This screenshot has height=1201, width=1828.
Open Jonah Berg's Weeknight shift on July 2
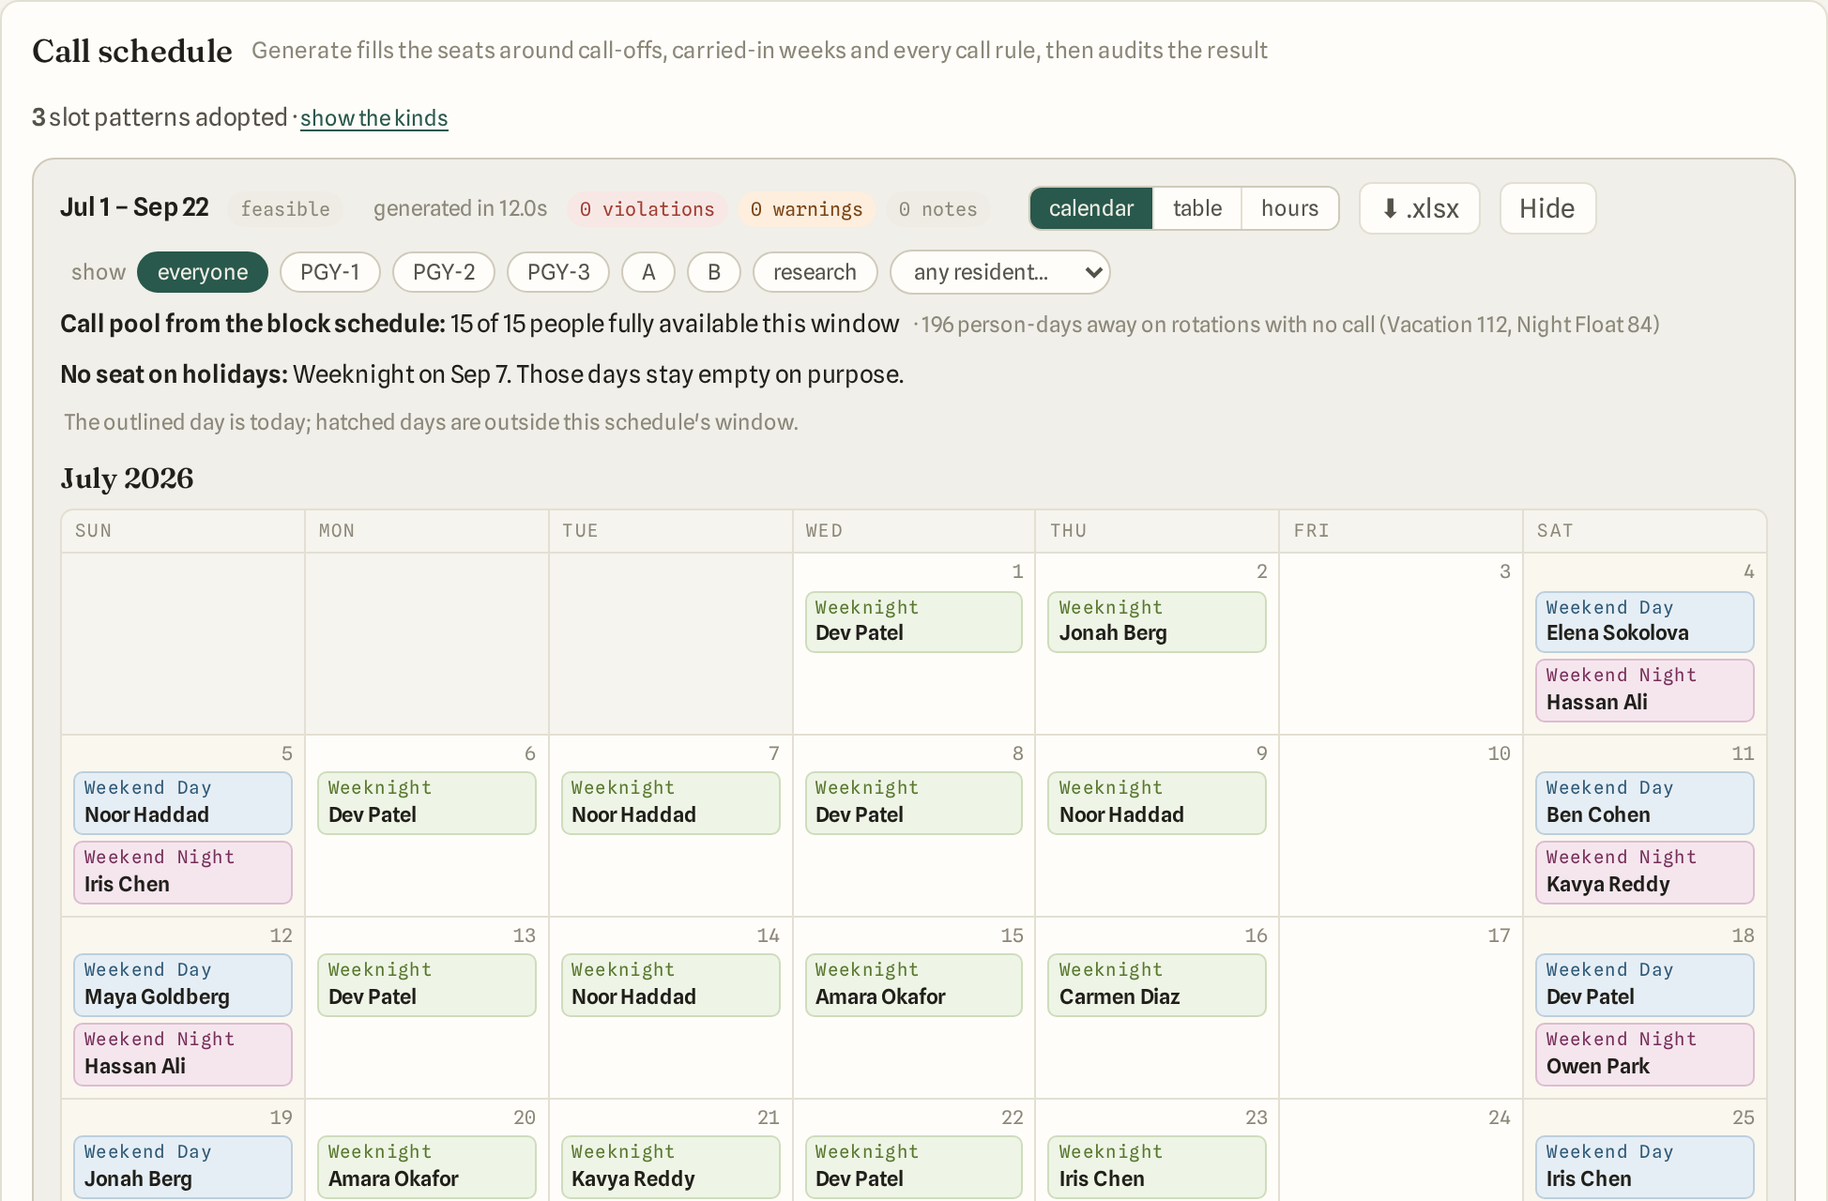1157,621
